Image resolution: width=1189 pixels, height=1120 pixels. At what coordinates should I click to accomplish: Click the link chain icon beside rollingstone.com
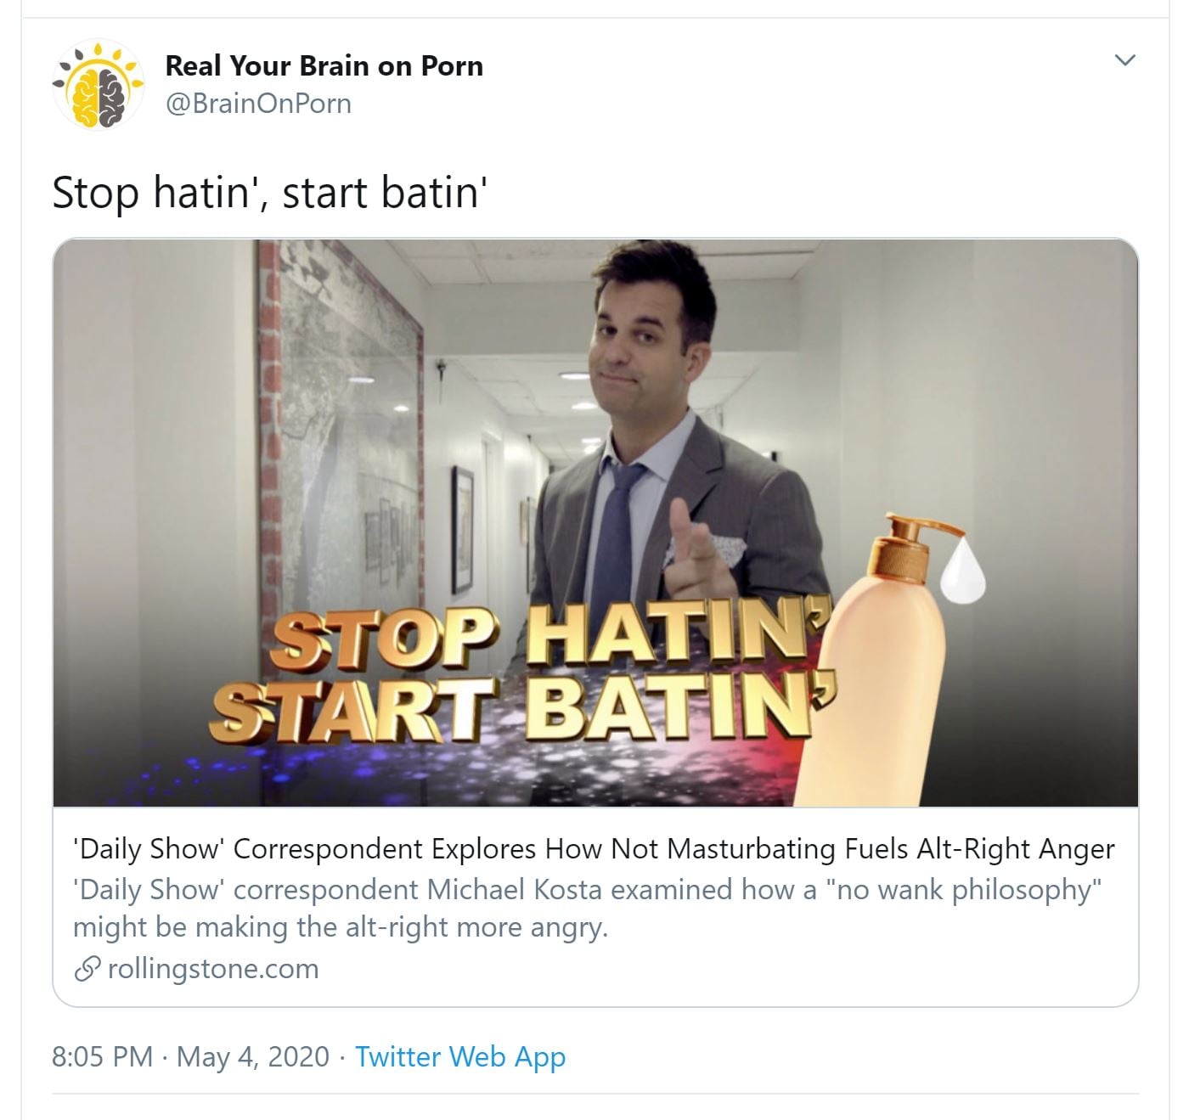pyautogui.click(x=87, y=969)
